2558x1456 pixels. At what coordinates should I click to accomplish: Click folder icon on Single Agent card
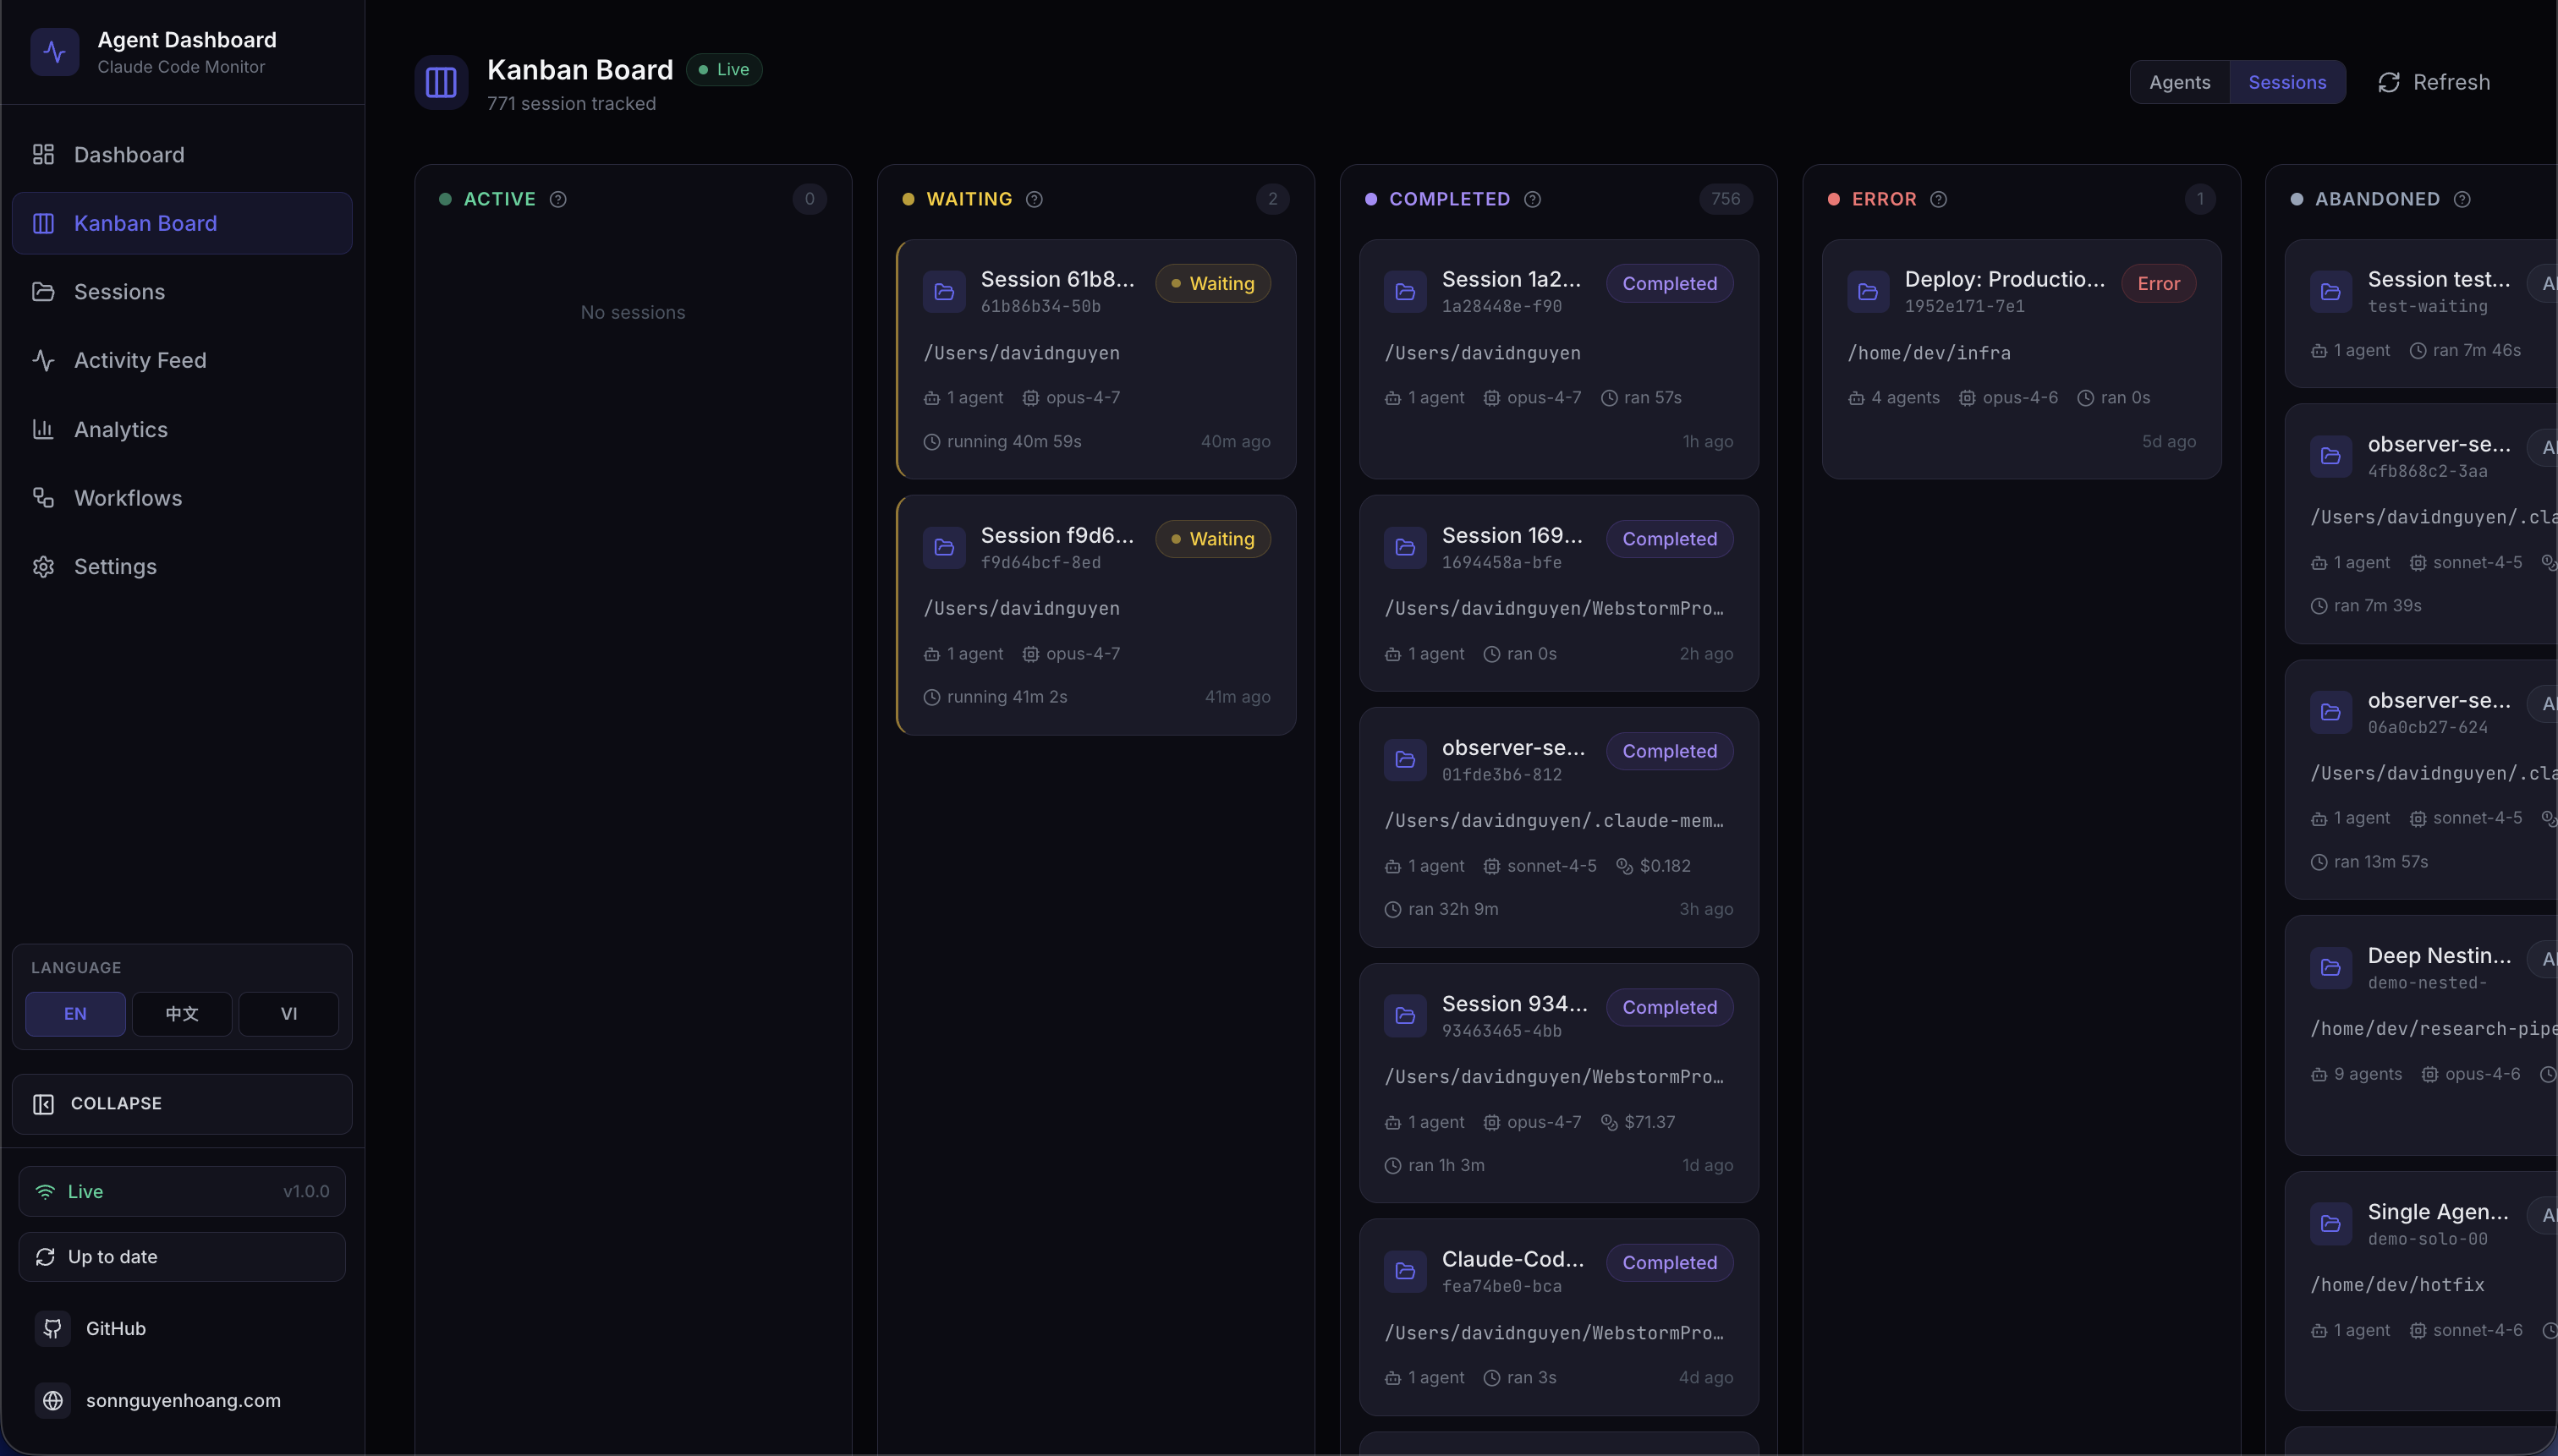tap(2331, 1223)
